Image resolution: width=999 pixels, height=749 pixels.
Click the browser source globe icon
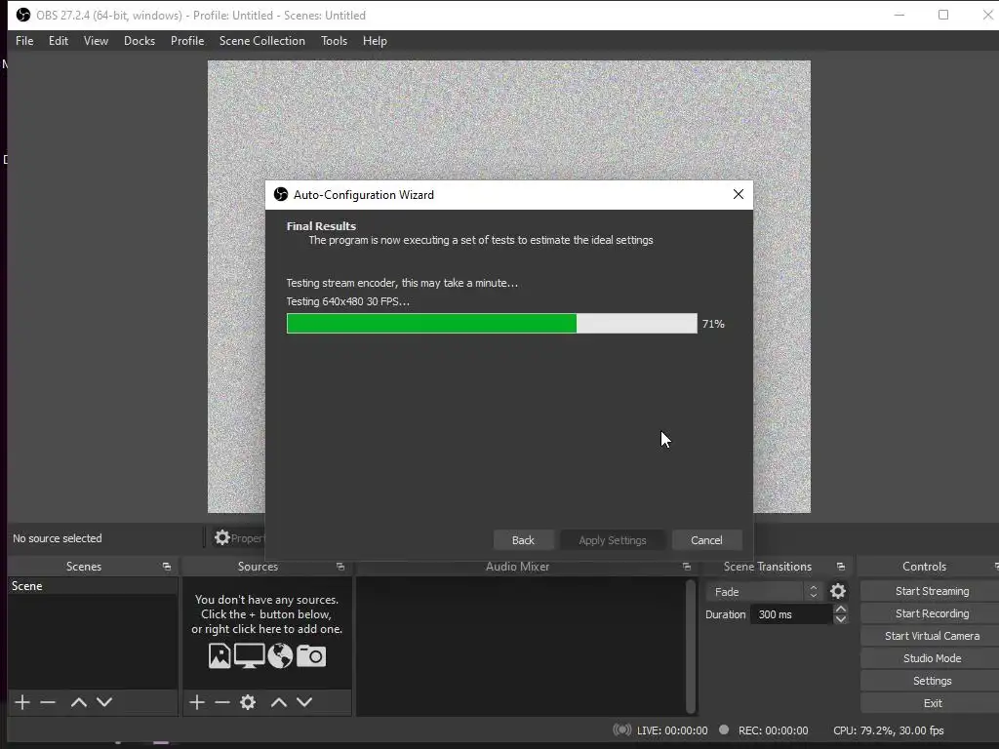(280, 656)
